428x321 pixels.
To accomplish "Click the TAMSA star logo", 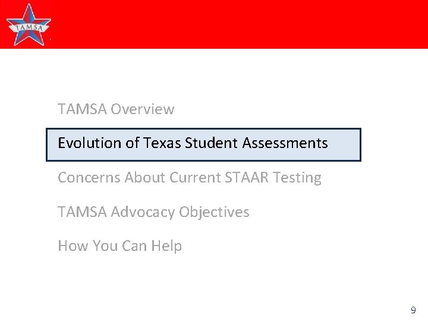I will pos(29,24).
